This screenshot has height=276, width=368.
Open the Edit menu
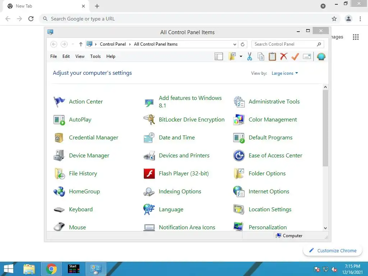coord(66,56)
